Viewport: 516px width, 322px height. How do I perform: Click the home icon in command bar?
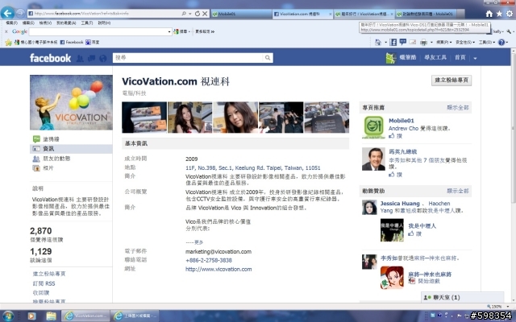point(378,42)
